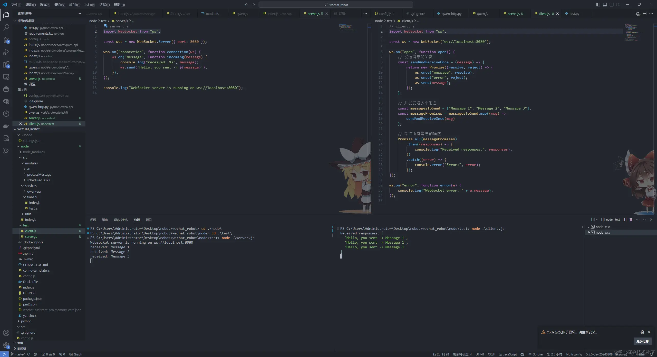The image size is (657, 357).
Task: Open the Source Control view icon
Action: point(6,40)
